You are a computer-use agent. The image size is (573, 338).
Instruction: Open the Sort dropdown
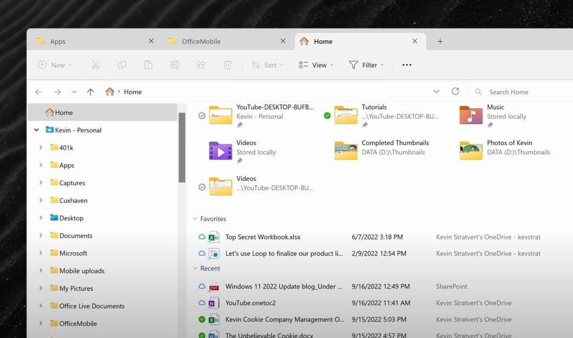(268, 65)
